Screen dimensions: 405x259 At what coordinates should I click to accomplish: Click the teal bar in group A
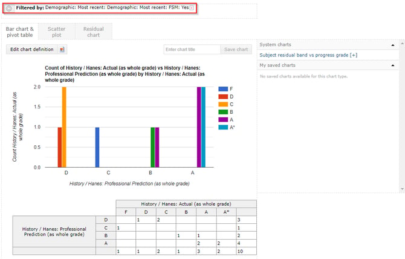point(203,127)
